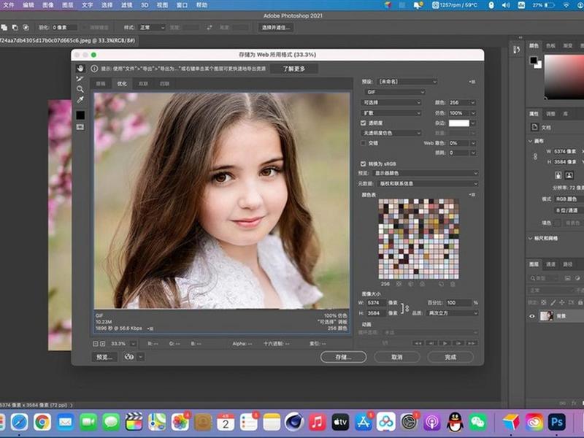Click the browser preview globe icon
Image resolution: width=584 pixels, height=438 pixels.
pos(129,357)
